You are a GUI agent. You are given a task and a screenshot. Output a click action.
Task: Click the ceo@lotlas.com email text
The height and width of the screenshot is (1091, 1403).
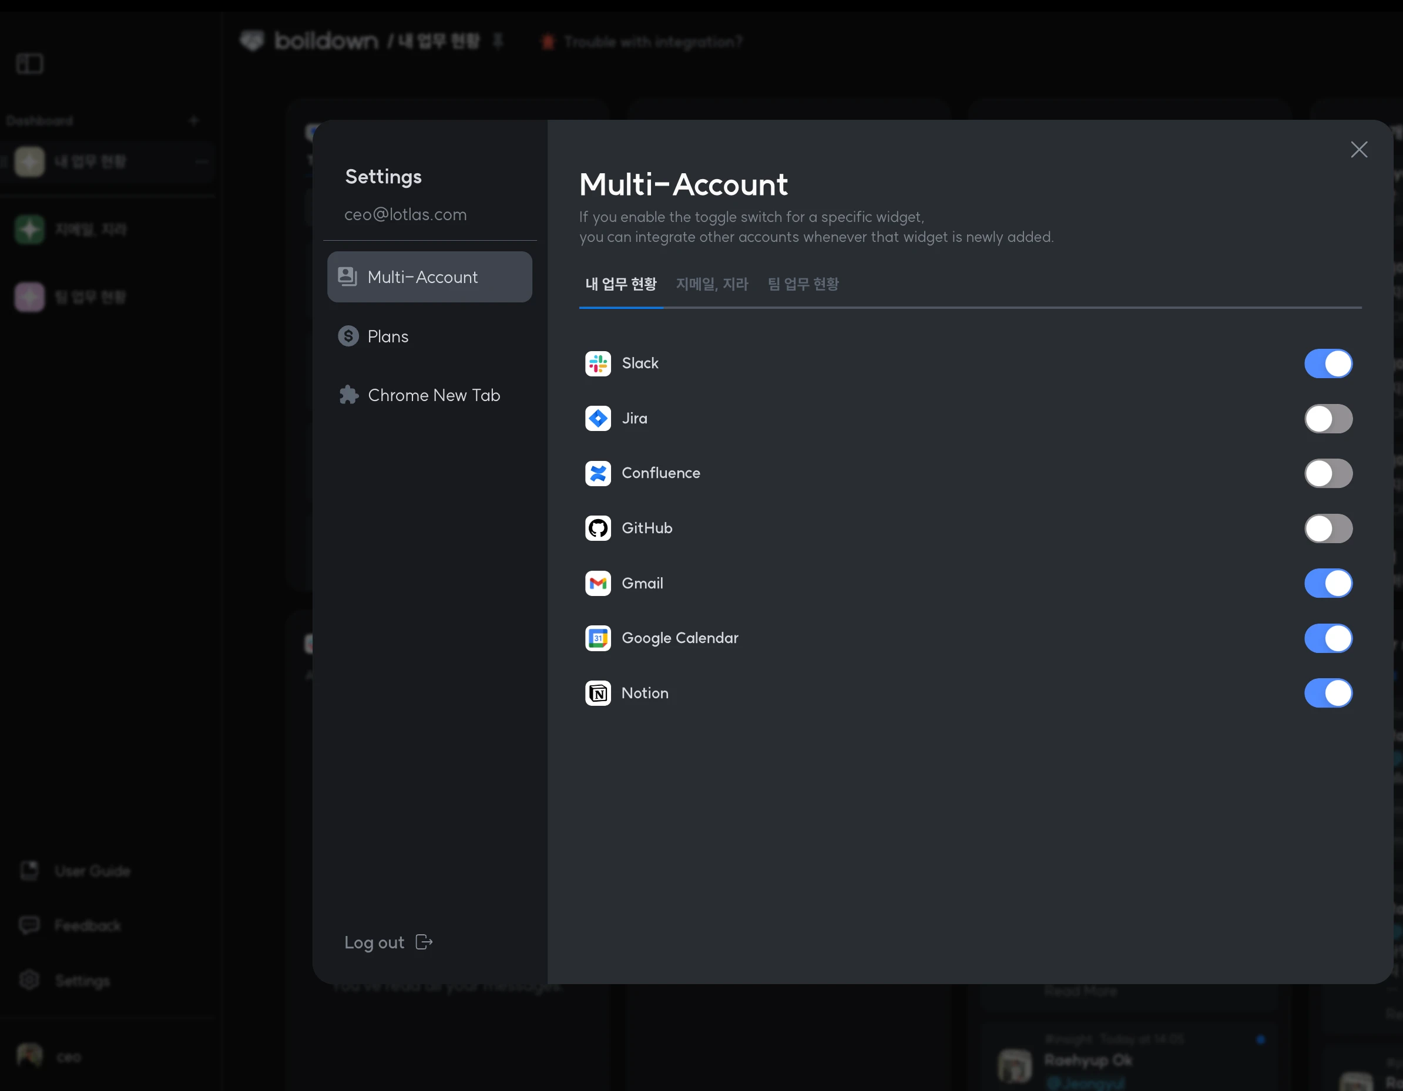pyautogui.click(x=405, y=214)
